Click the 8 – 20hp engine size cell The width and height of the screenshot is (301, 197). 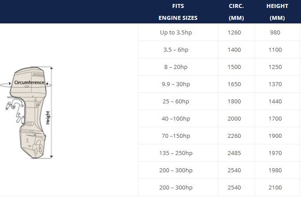[176, 67]
